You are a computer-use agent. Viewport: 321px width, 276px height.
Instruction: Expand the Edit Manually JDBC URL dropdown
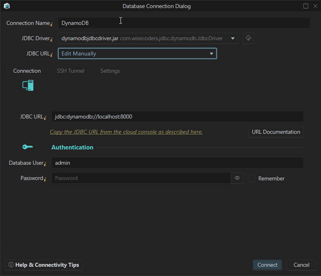click(137, 53)
